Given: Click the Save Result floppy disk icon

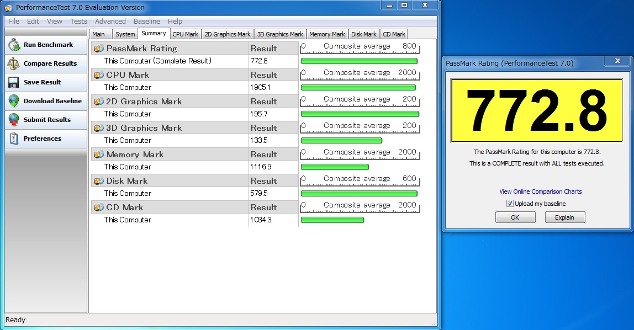Looking at the screenshot, I should tap(14, 82).
